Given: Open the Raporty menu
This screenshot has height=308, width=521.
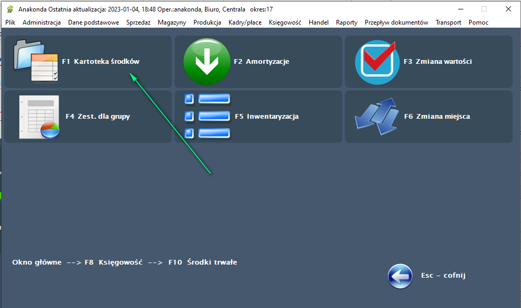Looking at the screenshot, I should tap(346, 22).
